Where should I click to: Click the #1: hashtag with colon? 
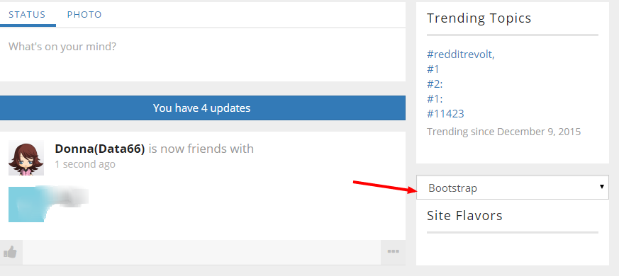[435, 99]
